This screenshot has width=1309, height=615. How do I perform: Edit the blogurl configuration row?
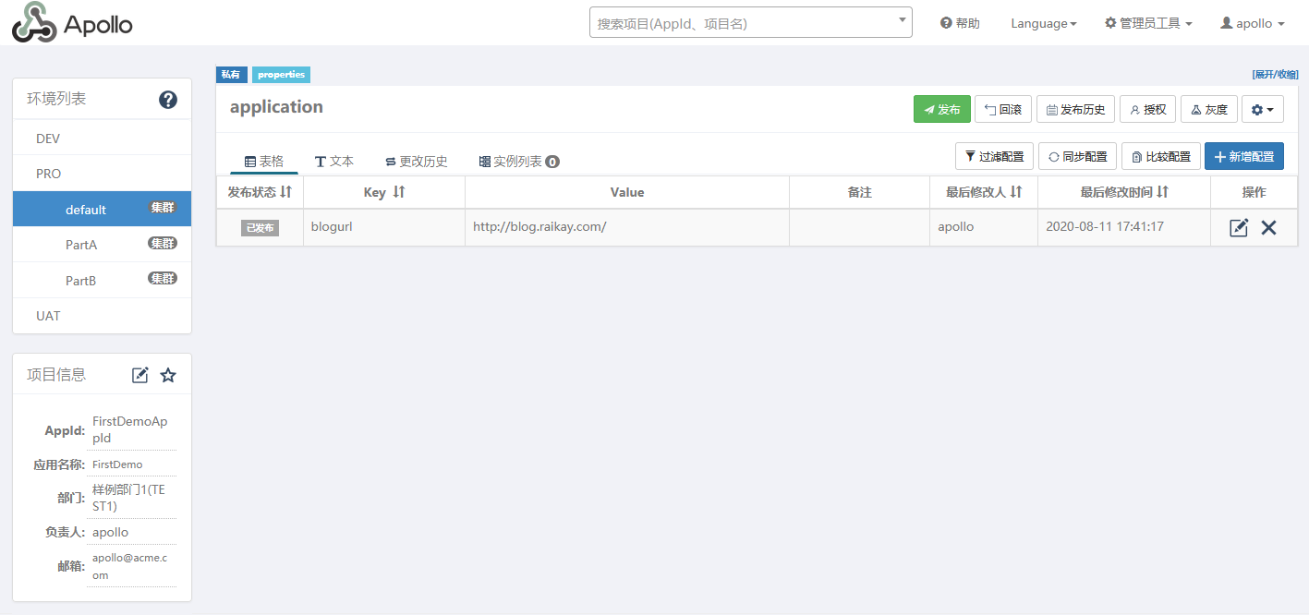(x=1239, y=228)
